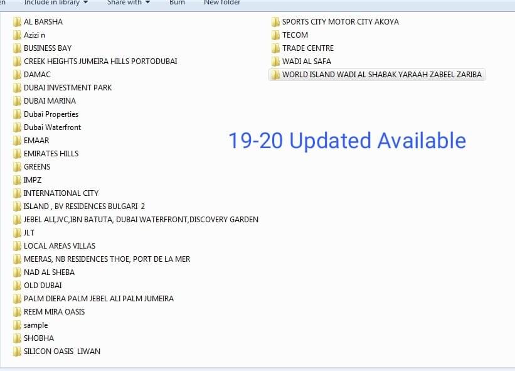Click the IMPZ folder icon
Viewport: 515px width, 371px height.
tap(17, 180)
